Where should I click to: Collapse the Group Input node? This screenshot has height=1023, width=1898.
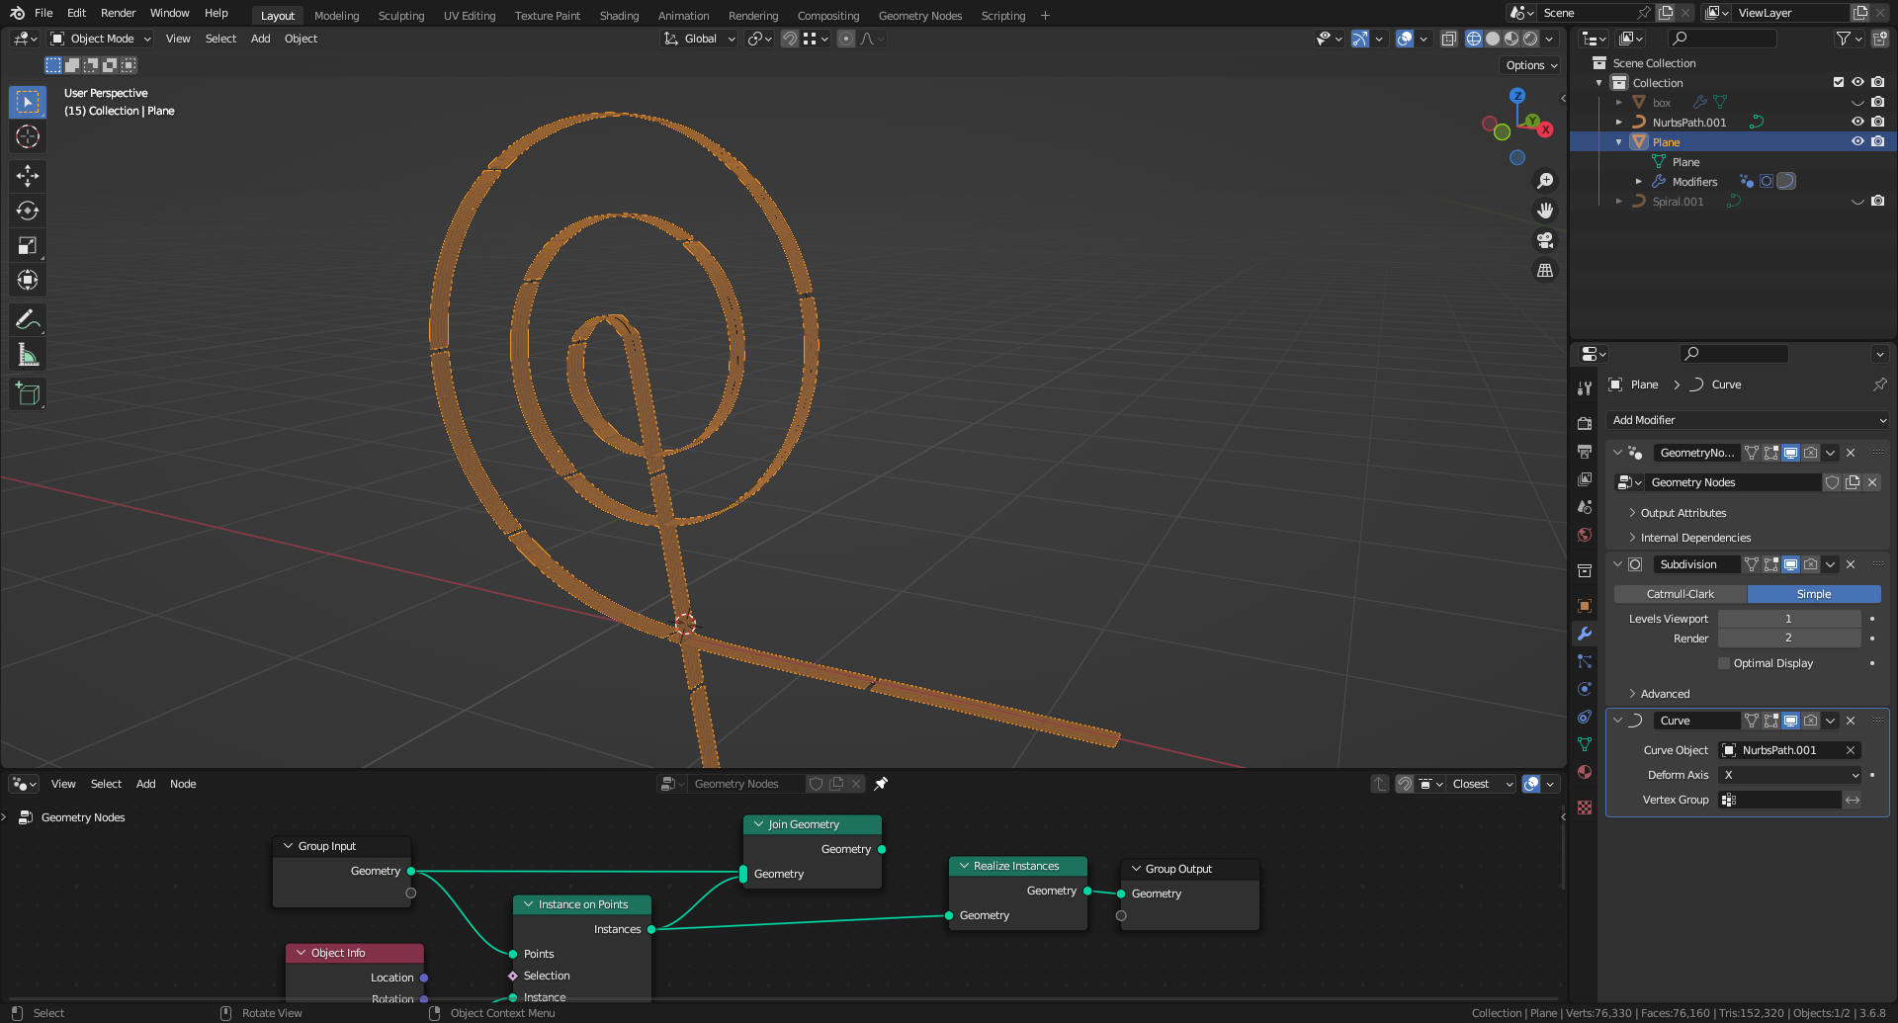point(289,846)
